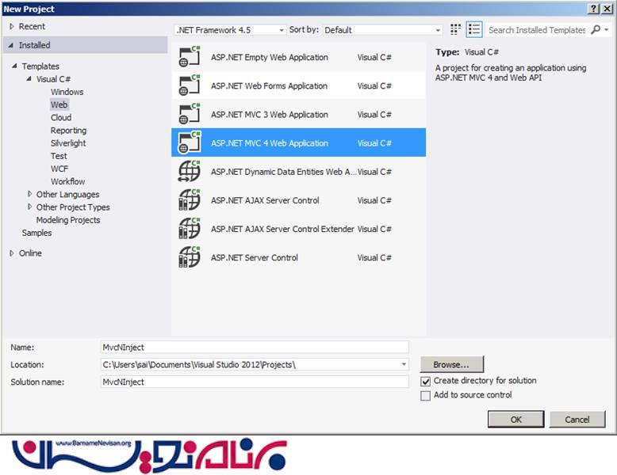Enable Add to source control
The width and height of the screenshot is (617, 475).
pyautogui.click(x=426, y=395)
